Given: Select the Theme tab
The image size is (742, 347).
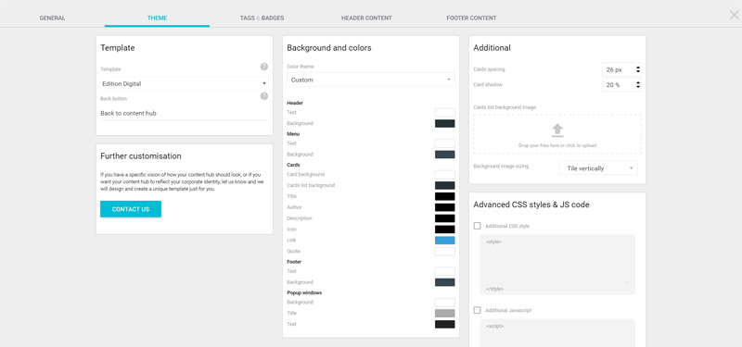Looking at the screenshot, I should coord(157,18).
